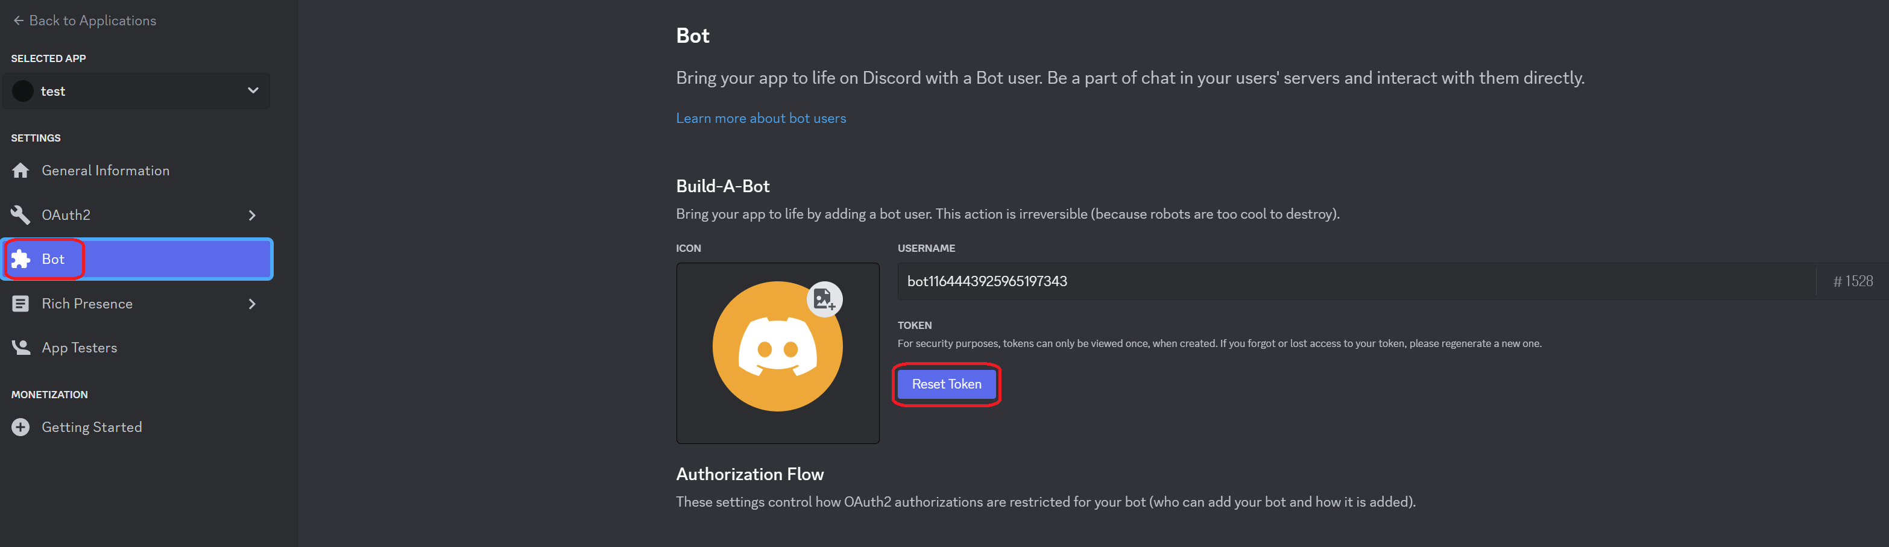Screen dimensions: 1889x547
Task: Click the General Information home icon
Action: tap(20, 170)
